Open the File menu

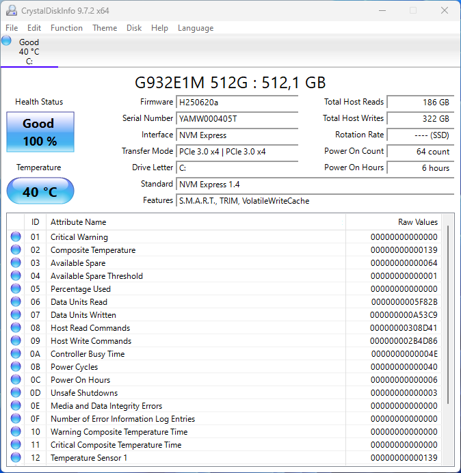(12, 28)
